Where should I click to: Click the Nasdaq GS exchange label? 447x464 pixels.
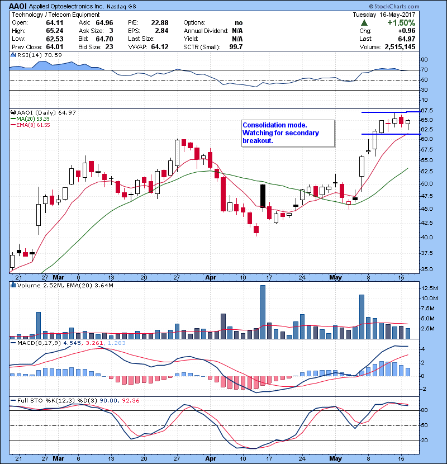(x=121, y=7)
